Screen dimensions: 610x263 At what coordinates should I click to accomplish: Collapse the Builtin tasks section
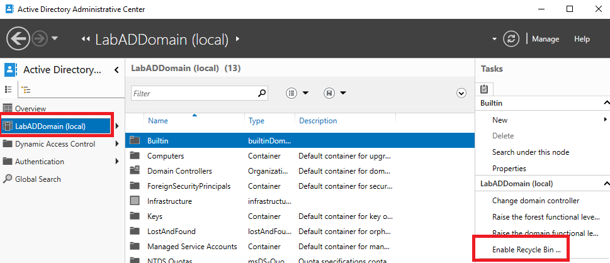[606, 103]
